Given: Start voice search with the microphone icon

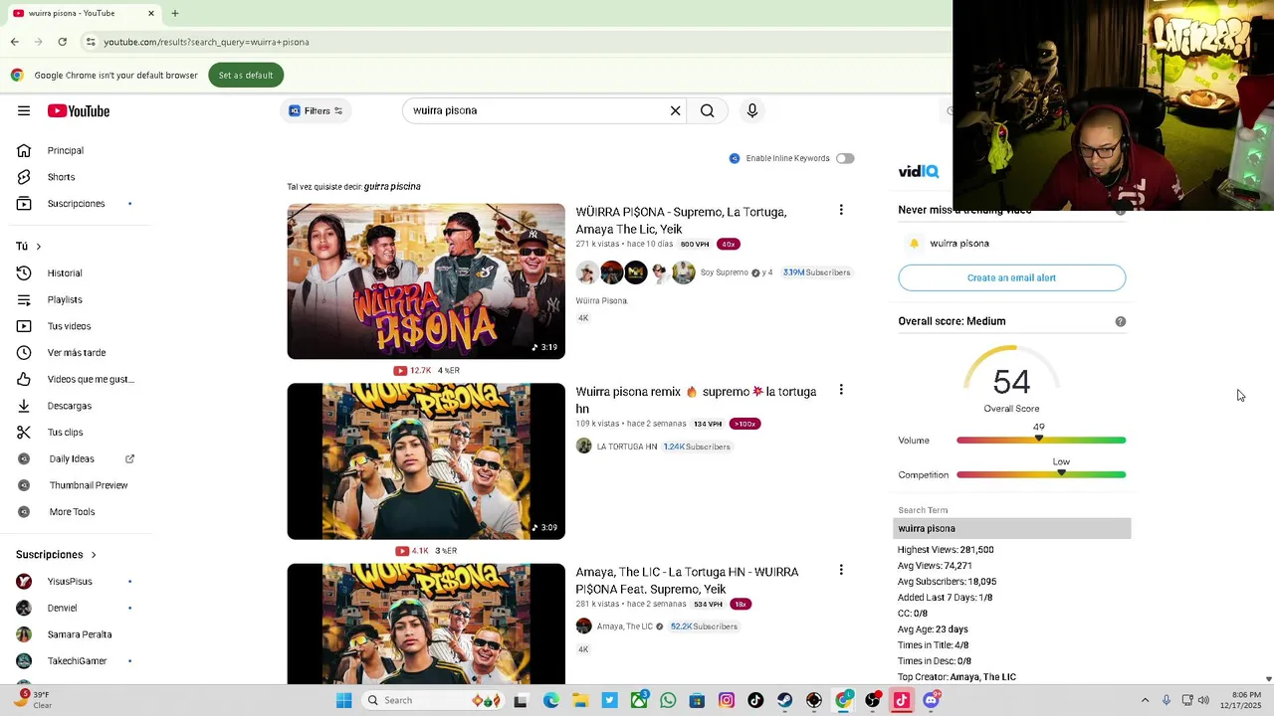Looking at the screenshot, I should 752,110.
